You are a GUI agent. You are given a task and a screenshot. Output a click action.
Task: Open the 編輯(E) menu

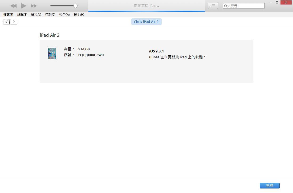[22, 15]
